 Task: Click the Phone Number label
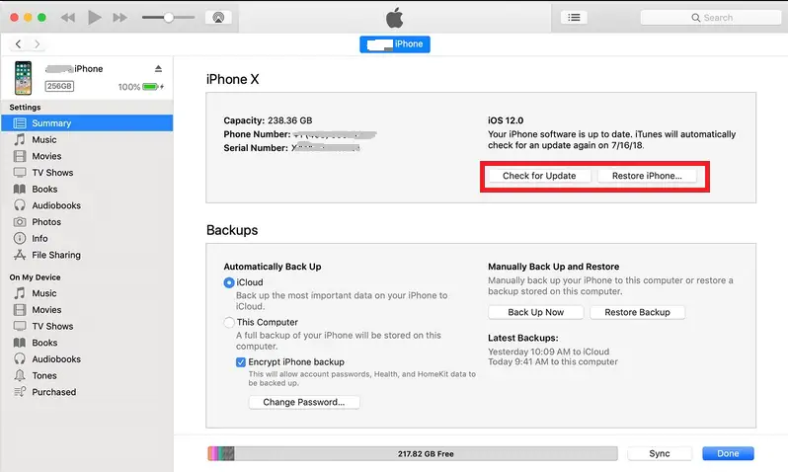(257, 134)
